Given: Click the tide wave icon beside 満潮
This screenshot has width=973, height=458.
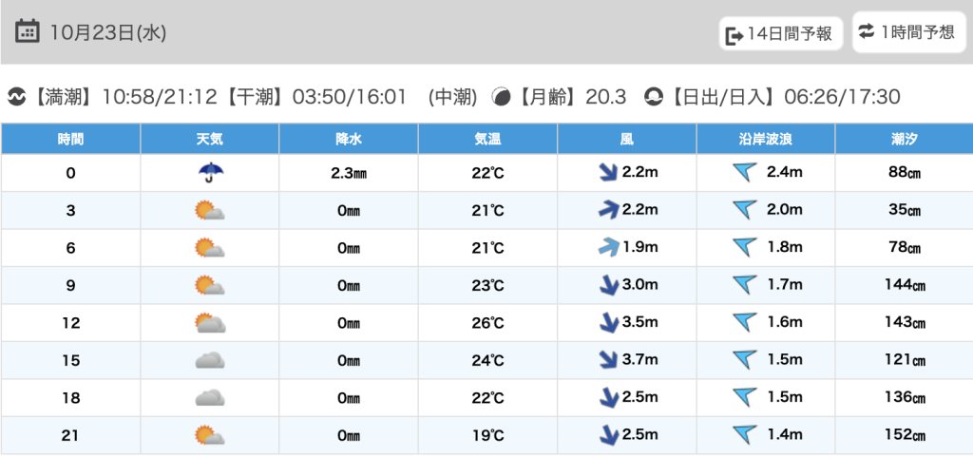Looking at the screenshot, I should point(16,97).
